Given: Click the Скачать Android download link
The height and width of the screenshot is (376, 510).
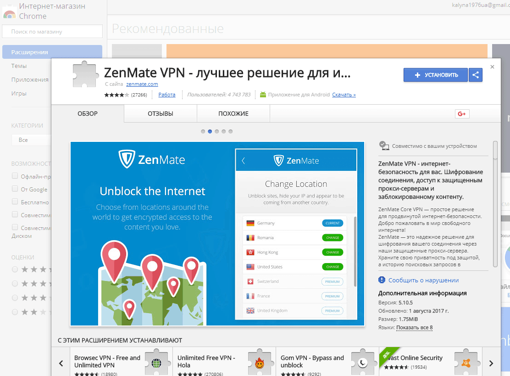Looking at the screenshot, I should tap(344, 95).
